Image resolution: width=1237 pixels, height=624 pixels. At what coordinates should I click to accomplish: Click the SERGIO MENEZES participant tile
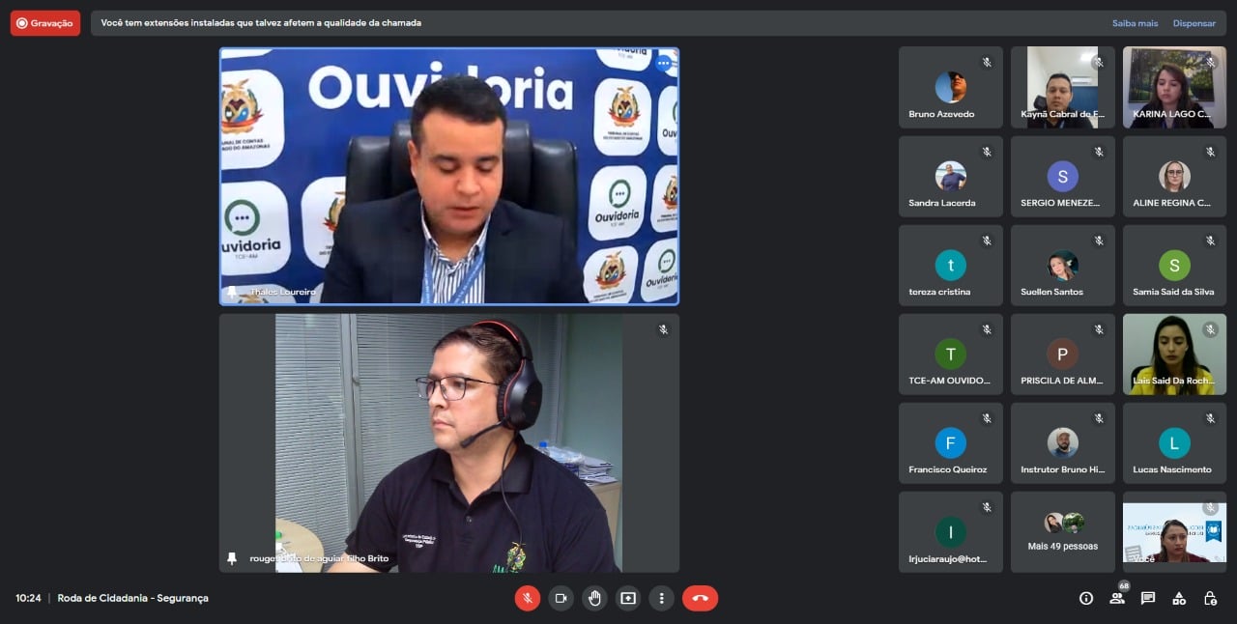click(x=1062, y=177)
